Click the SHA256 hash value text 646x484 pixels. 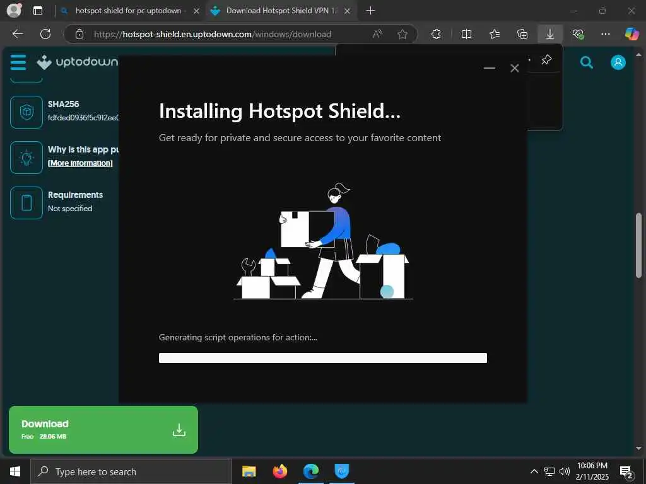click(83, 118)
